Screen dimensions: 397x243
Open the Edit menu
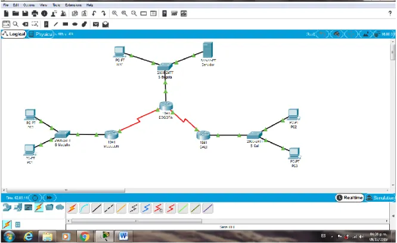point(15,5)
